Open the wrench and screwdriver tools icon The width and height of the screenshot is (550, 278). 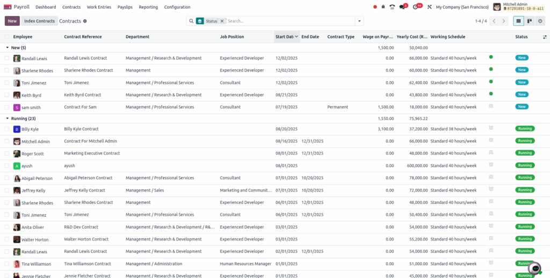(x=429, y=7)
